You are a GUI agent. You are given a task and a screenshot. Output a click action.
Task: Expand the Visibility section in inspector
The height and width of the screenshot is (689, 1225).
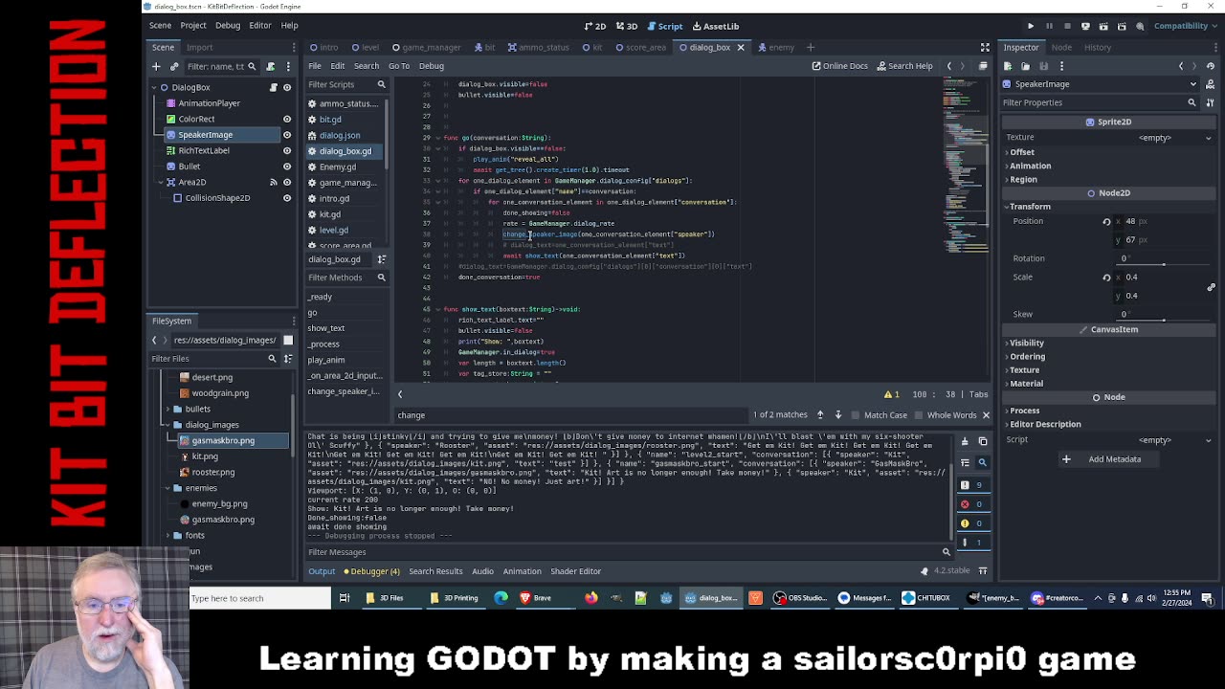click(x=1026, y=343)
